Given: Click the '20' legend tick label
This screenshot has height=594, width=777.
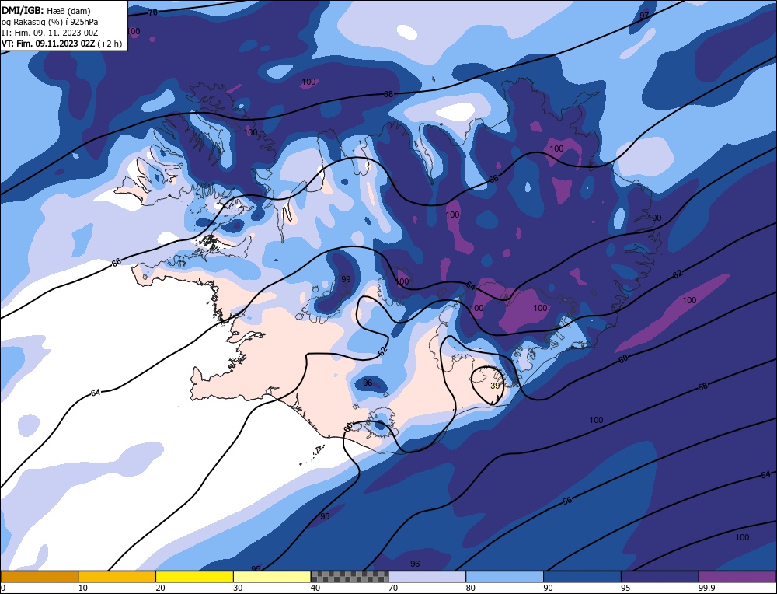Looking at the screenshot, I should click(x=160, y=588).
